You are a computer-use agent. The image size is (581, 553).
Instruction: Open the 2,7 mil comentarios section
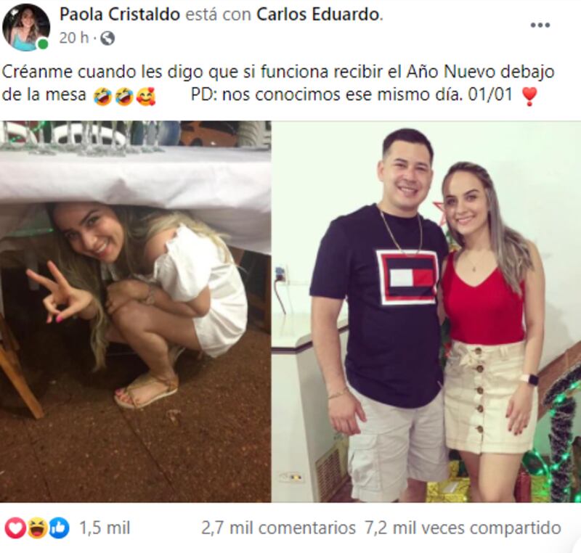[278, 528]
